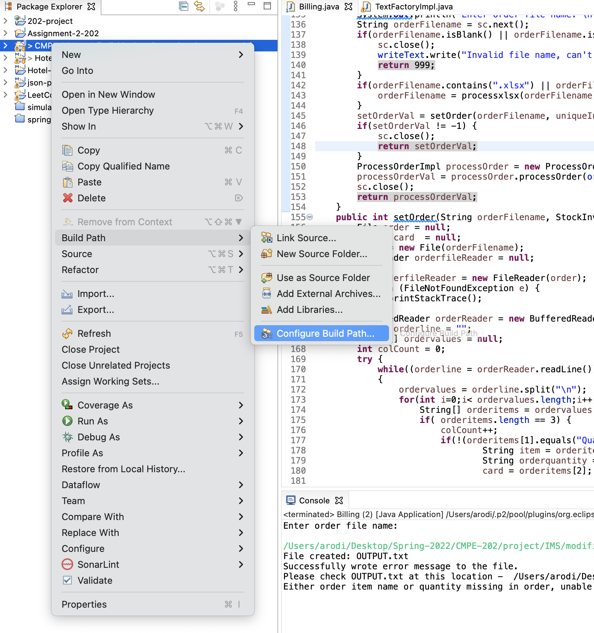This screenshot has width=594, height=633.
Task: Open the Show In submenu
Action: (x=152, y=126)
